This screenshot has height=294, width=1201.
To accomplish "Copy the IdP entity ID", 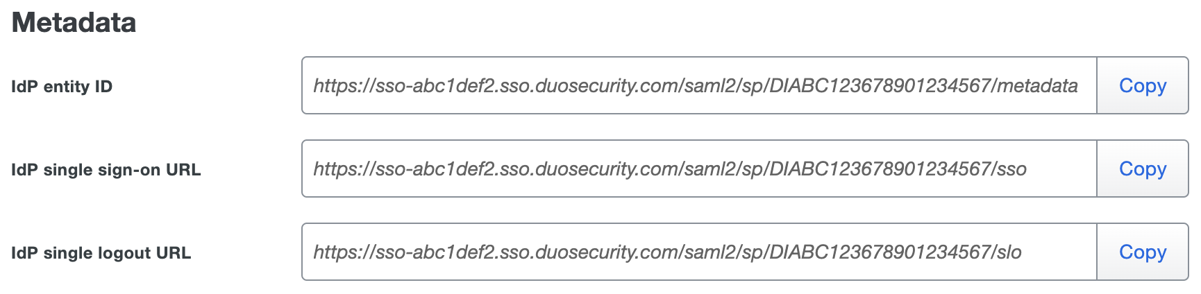I will pos(1142,86).
